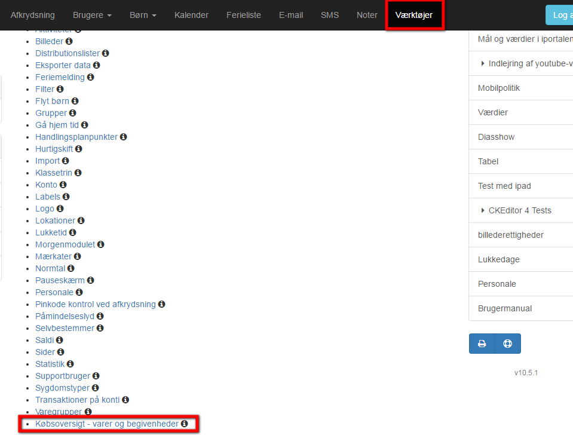This screenshot has height=435, width=573.
Task: Click info icon beside Pauseskærm
Action: [x=91, y=280]
